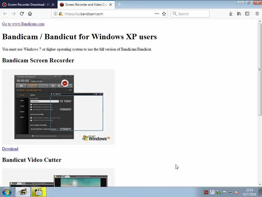Screen dimensions: 262x197
Task: Click the vertical scrollbar thumb
Action: pos(260,70)
